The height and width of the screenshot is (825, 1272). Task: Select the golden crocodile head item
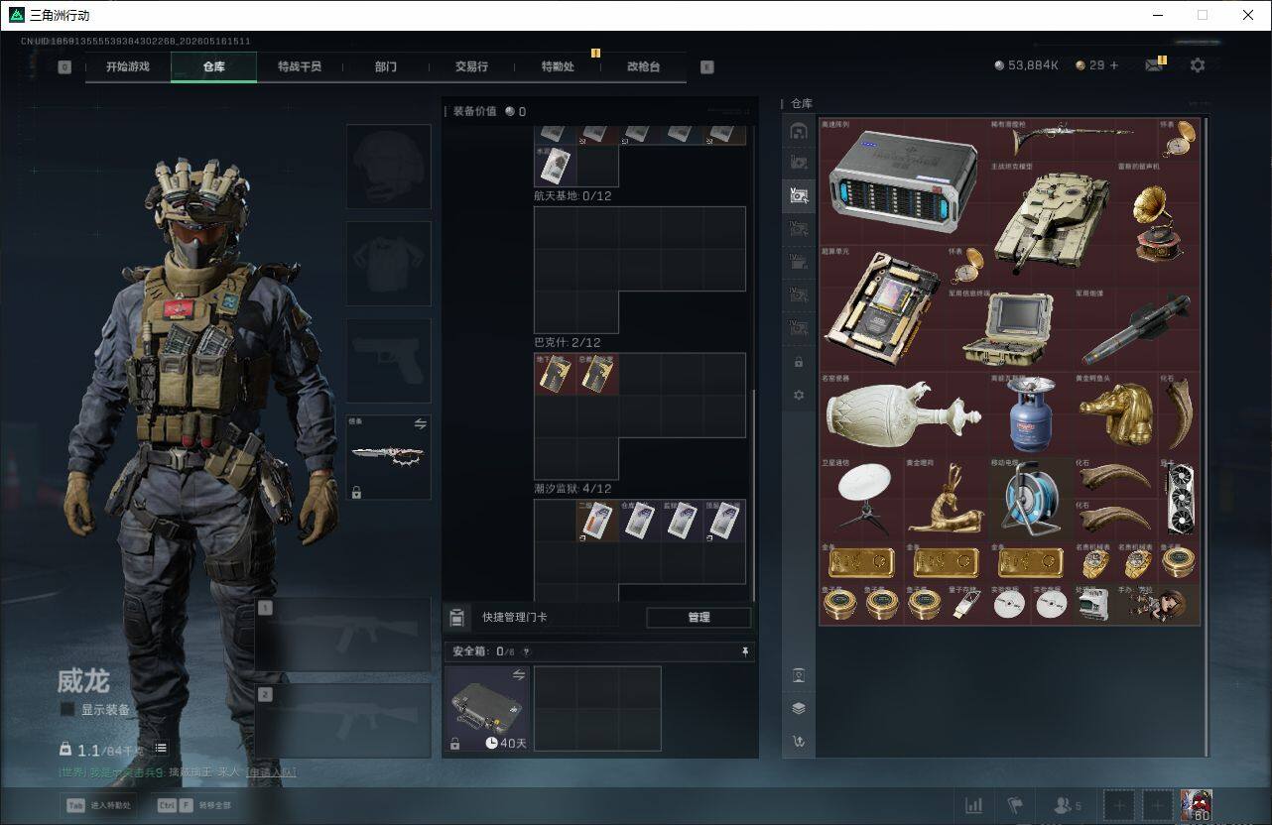click(x=1115, y=412)
